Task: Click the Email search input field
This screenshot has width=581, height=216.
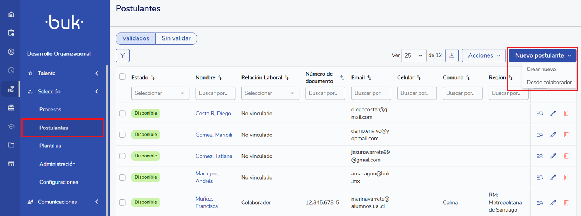Action: coord(371,93)
